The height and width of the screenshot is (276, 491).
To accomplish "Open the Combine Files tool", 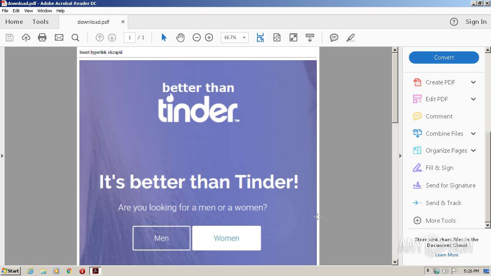I will [444, 133].
